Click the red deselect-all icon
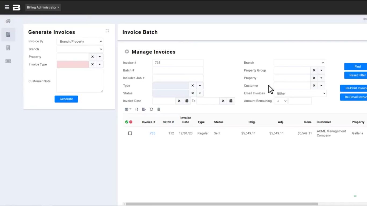The image size is (367, 206). point(131,122)
